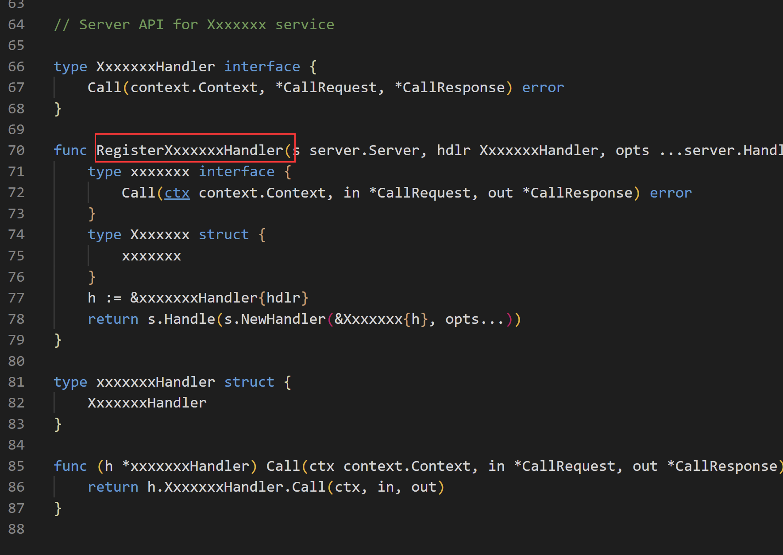The image size is (783, 555).
Task: Click 'interface' keyword on line 66
Action: click(x=262, y=66)
